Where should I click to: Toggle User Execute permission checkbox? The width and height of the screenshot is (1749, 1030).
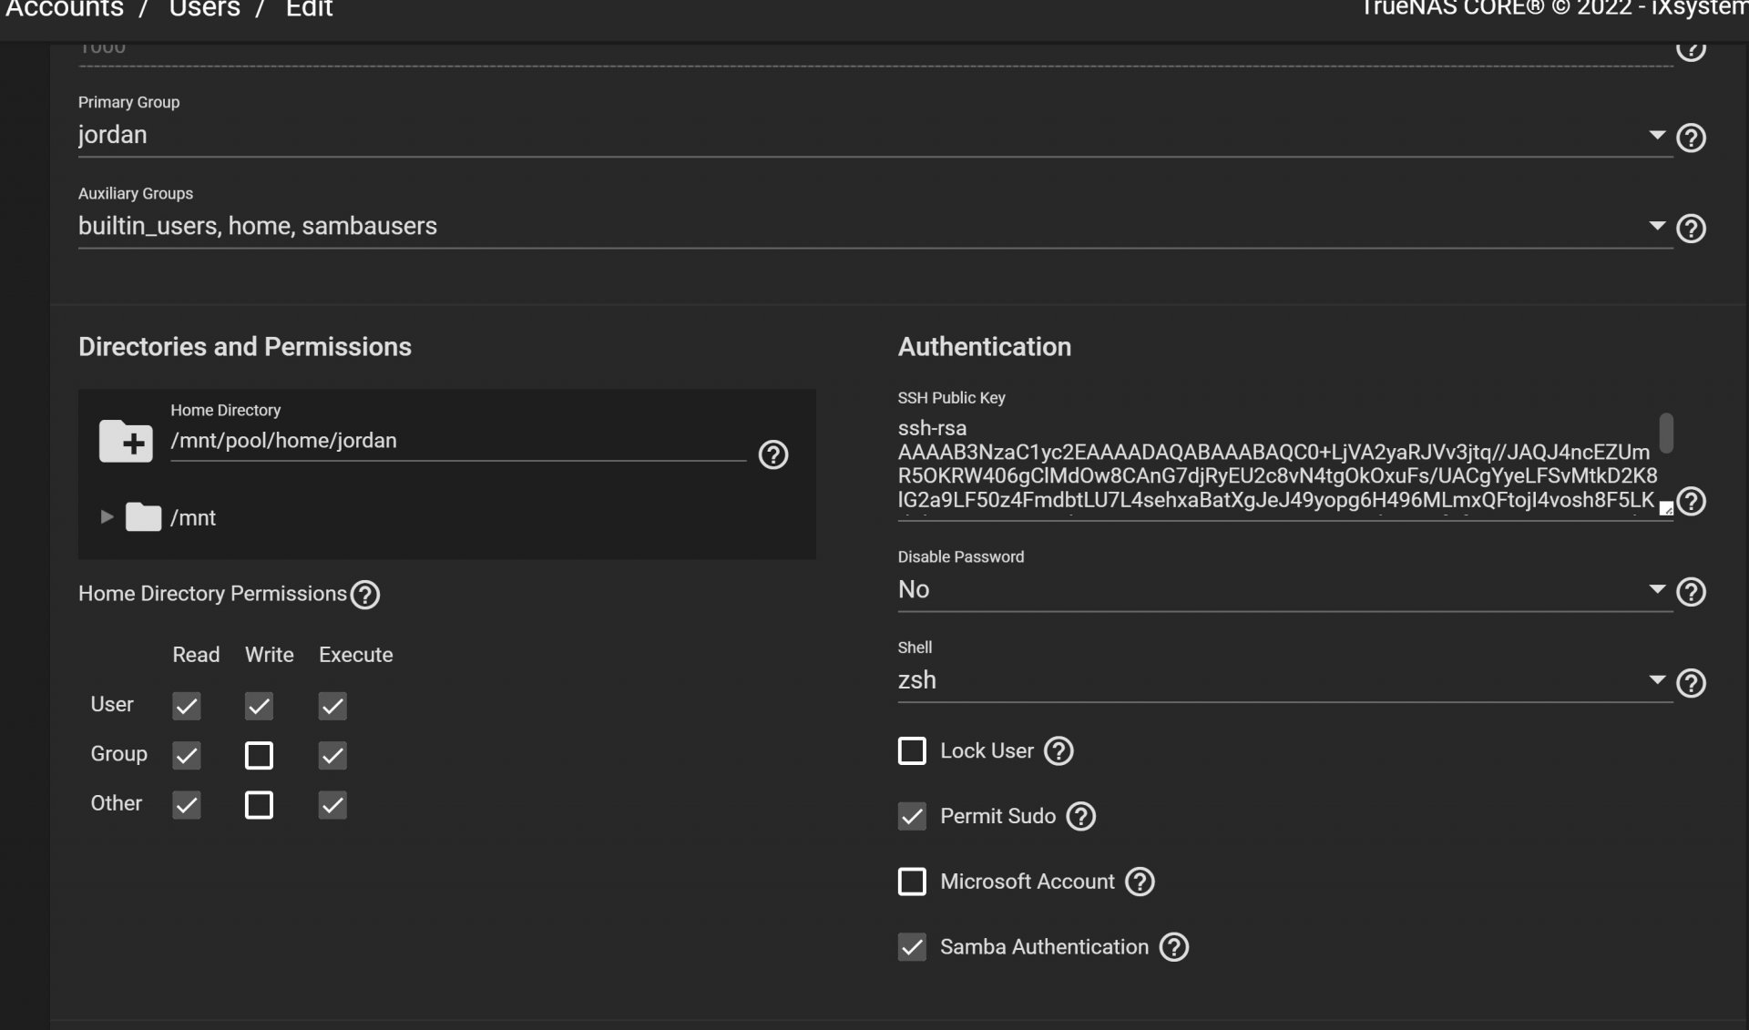[332, 706]
